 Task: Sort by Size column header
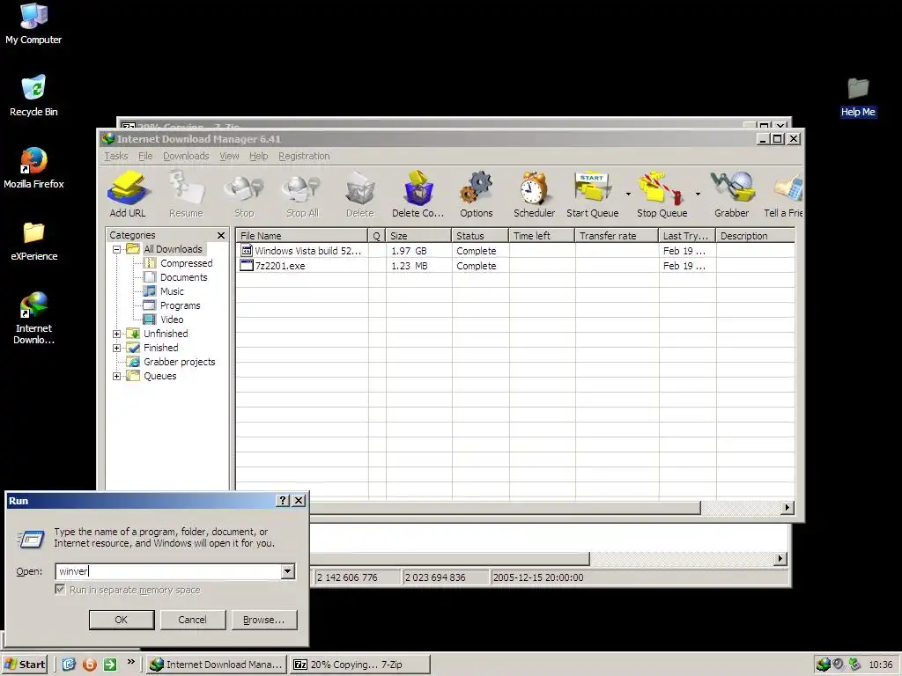418,236
